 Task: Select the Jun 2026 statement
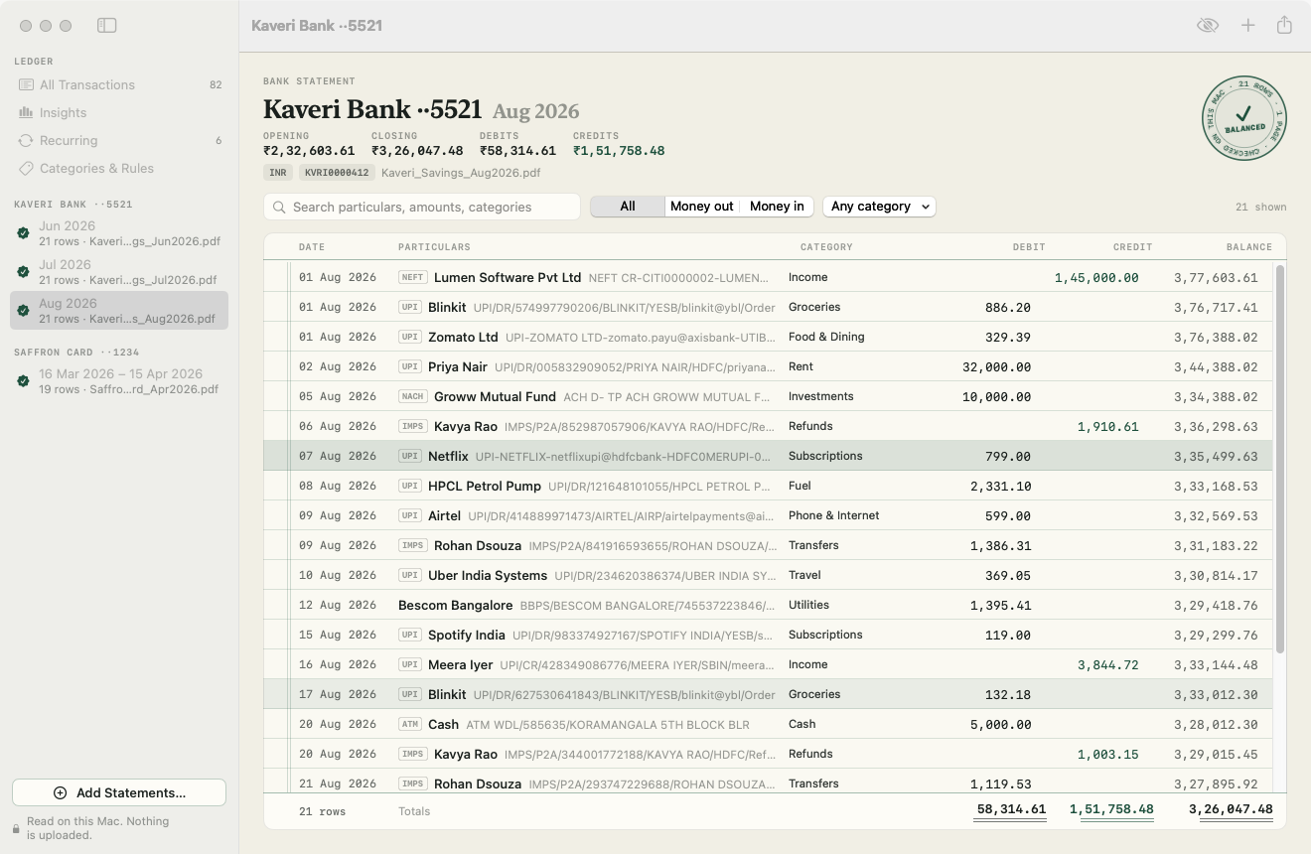(x=119, y=233)
